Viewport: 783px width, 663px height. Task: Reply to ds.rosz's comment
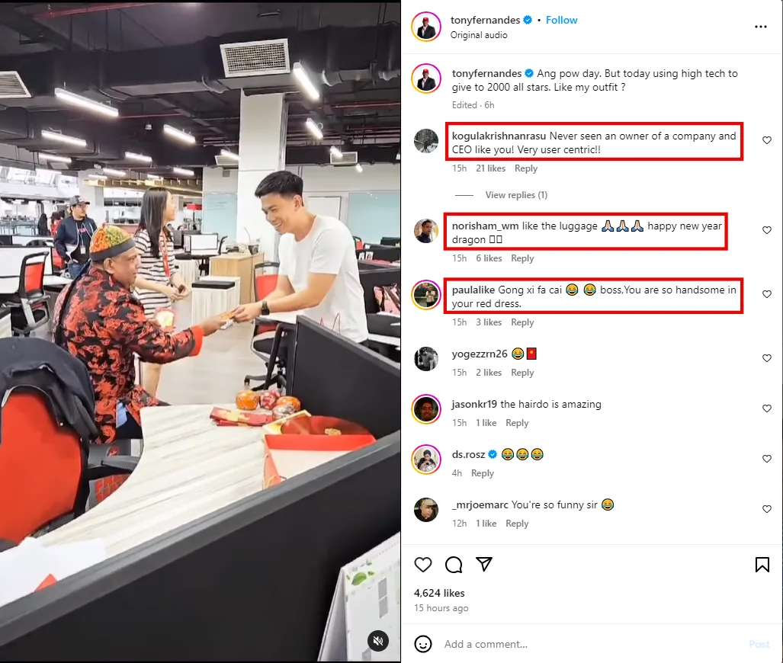[483, 472]
